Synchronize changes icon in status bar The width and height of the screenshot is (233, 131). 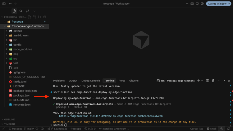click(x=37, y=129)
